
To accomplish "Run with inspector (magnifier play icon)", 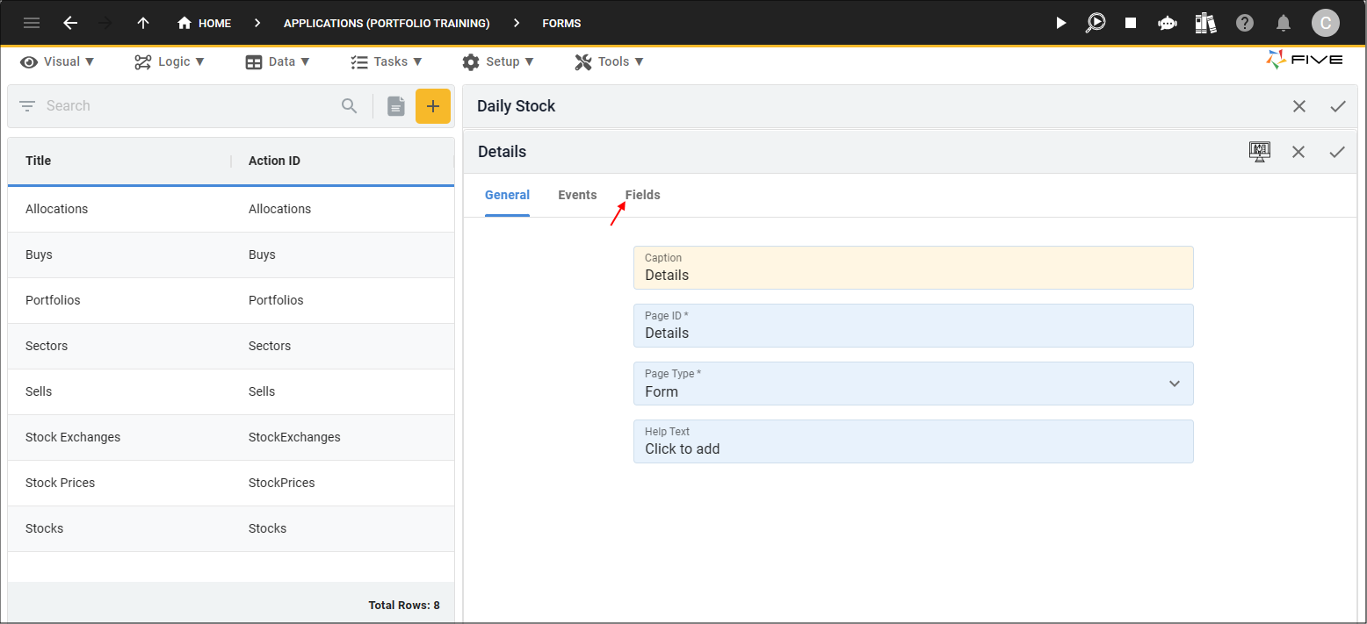I will (x=1096, y=23).
